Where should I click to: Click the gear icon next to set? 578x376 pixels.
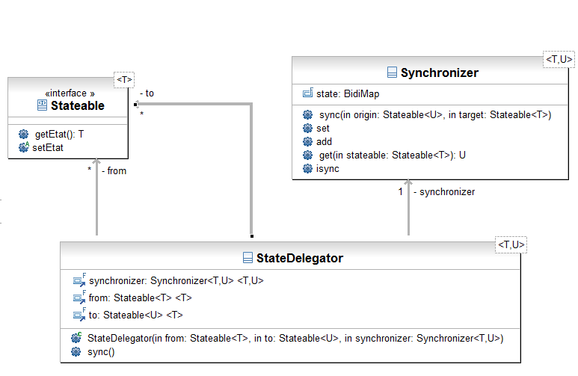point(307,128)
